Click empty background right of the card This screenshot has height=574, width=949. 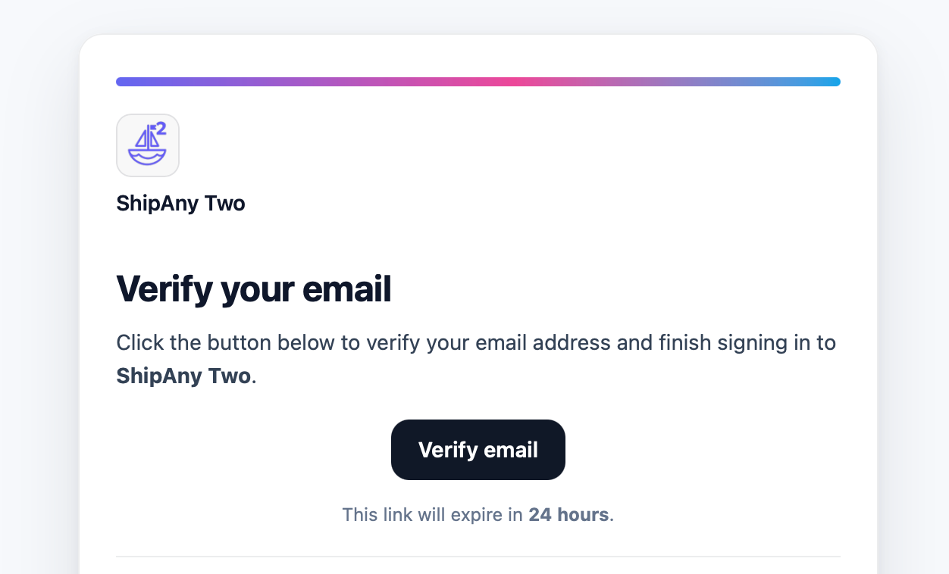click(x=913, y=303)
